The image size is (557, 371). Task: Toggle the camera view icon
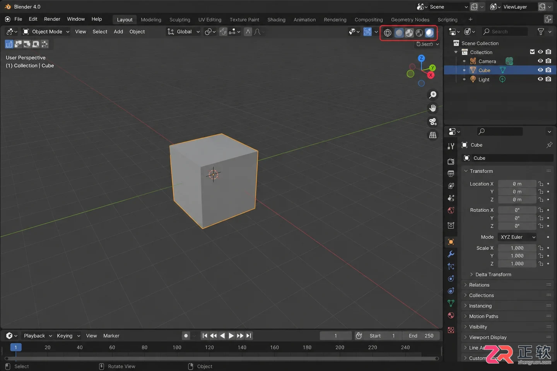coord(433,122)
